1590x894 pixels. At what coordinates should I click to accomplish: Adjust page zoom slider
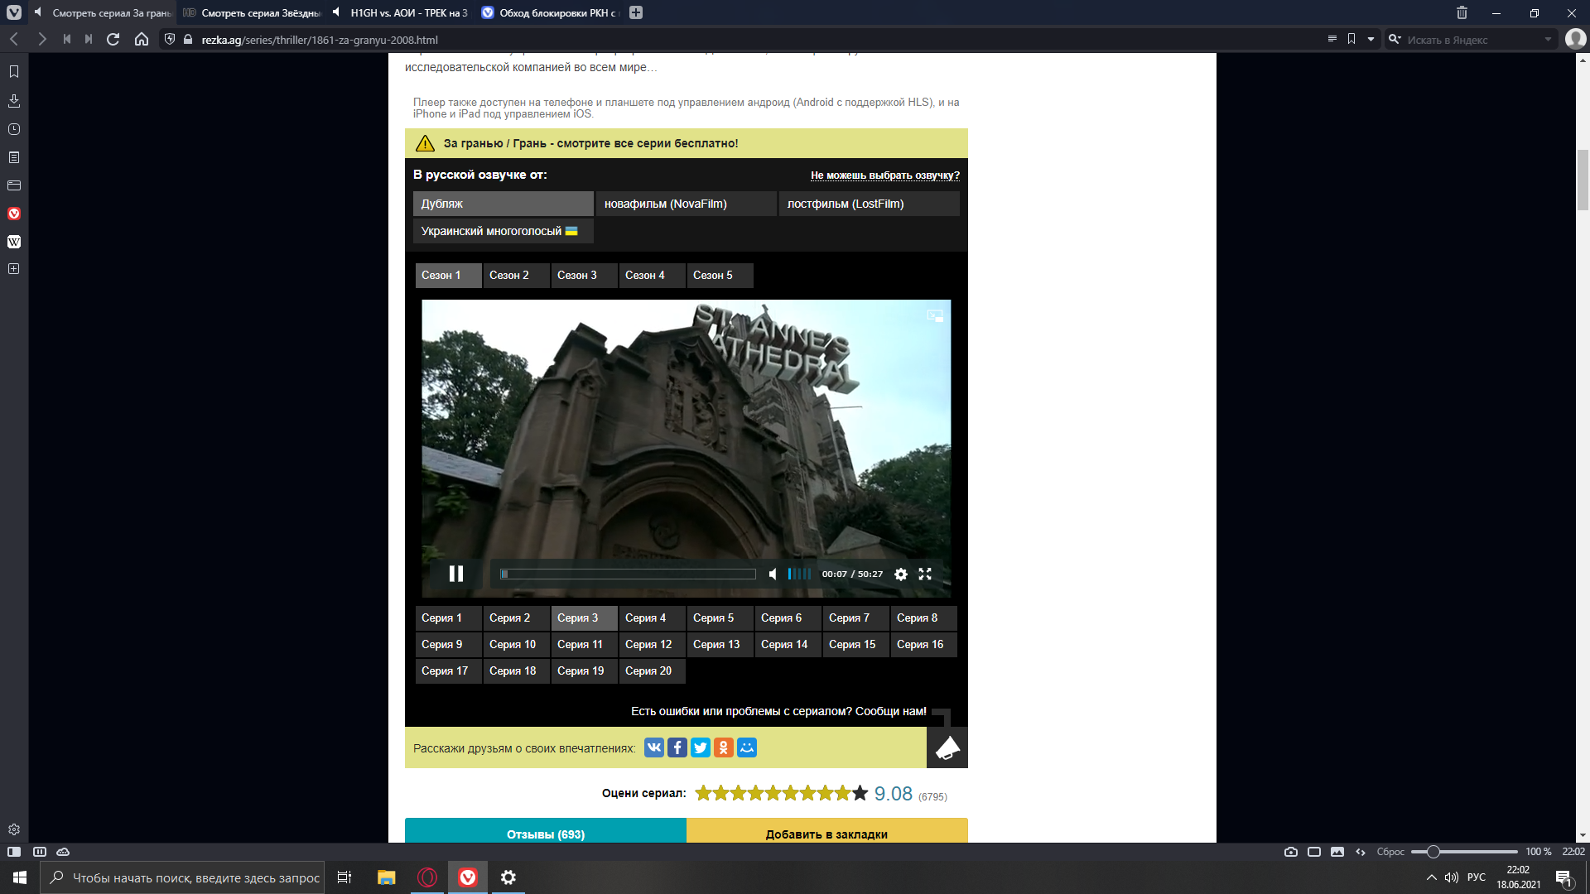(1464, 851)
